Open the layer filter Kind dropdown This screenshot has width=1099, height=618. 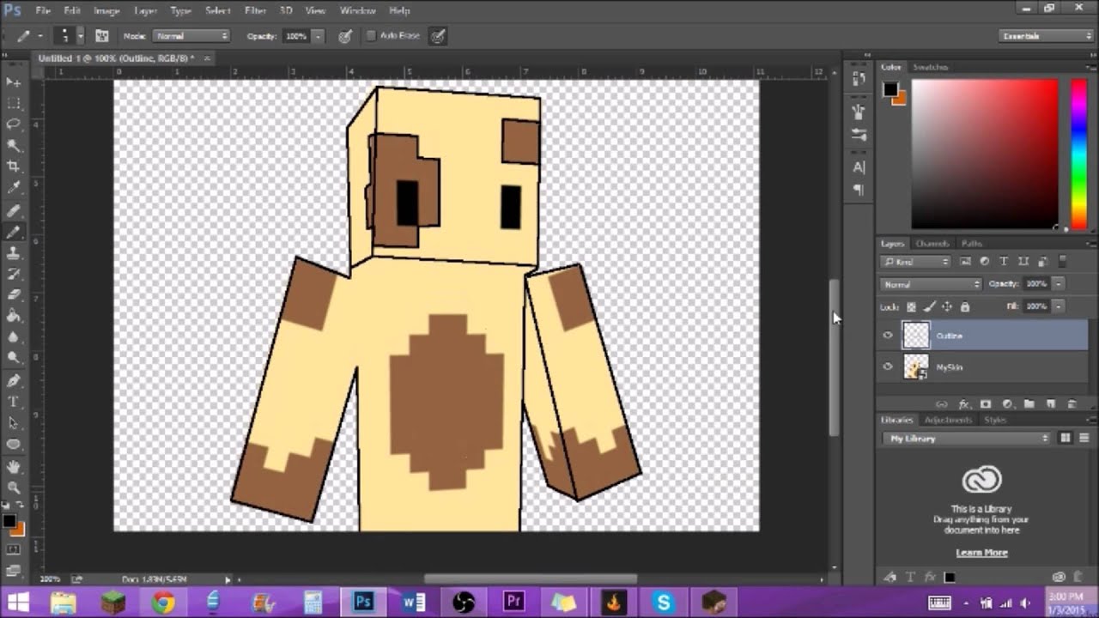tap(916, 262)
